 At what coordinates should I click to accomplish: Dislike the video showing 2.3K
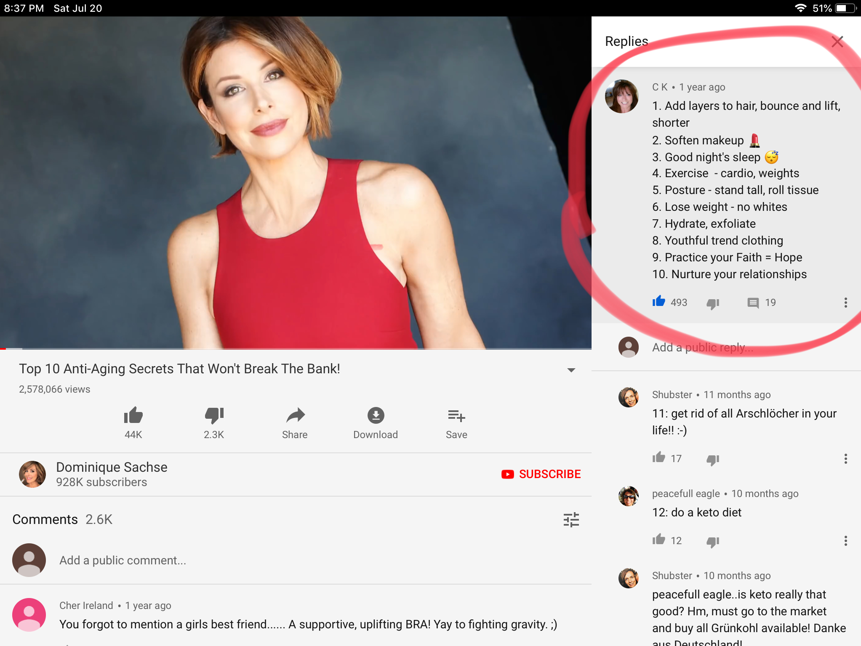pyautogui.click(x=214, y=416)
